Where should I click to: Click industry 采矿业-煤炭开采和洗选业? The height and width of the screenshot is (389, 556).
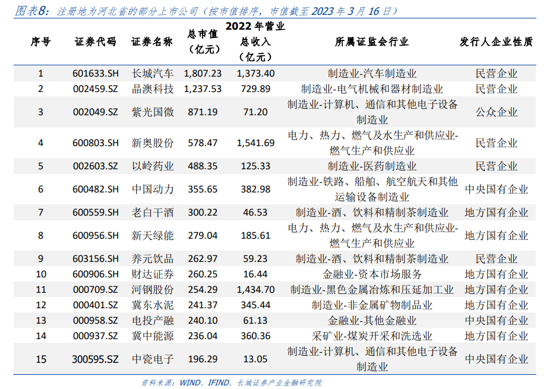tap(372, 336)
